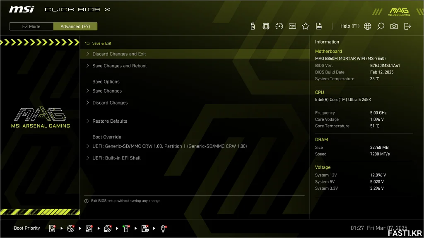This screenshot has height=238, width=424.
Task: Expand the UEFI: Built-in EFI Shell chevron
Action: click(x=88, y=158)
